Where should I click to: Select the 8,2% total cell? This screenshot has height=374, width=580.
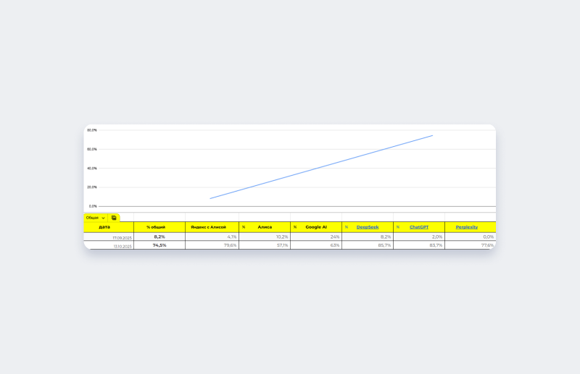click(159, 237)
